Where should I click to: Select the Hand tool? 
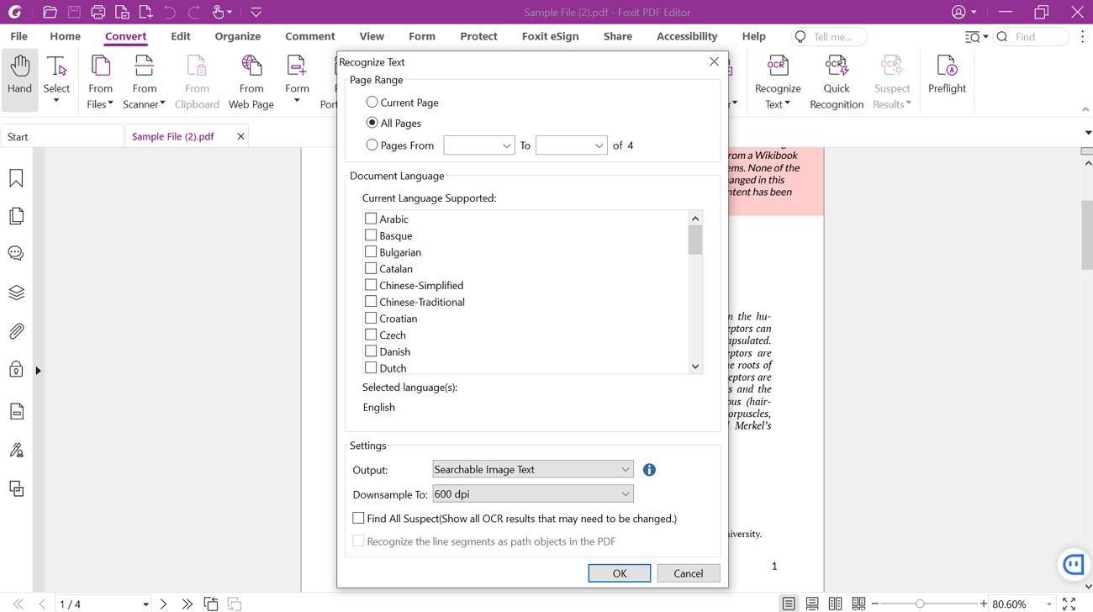click(20, 80)
